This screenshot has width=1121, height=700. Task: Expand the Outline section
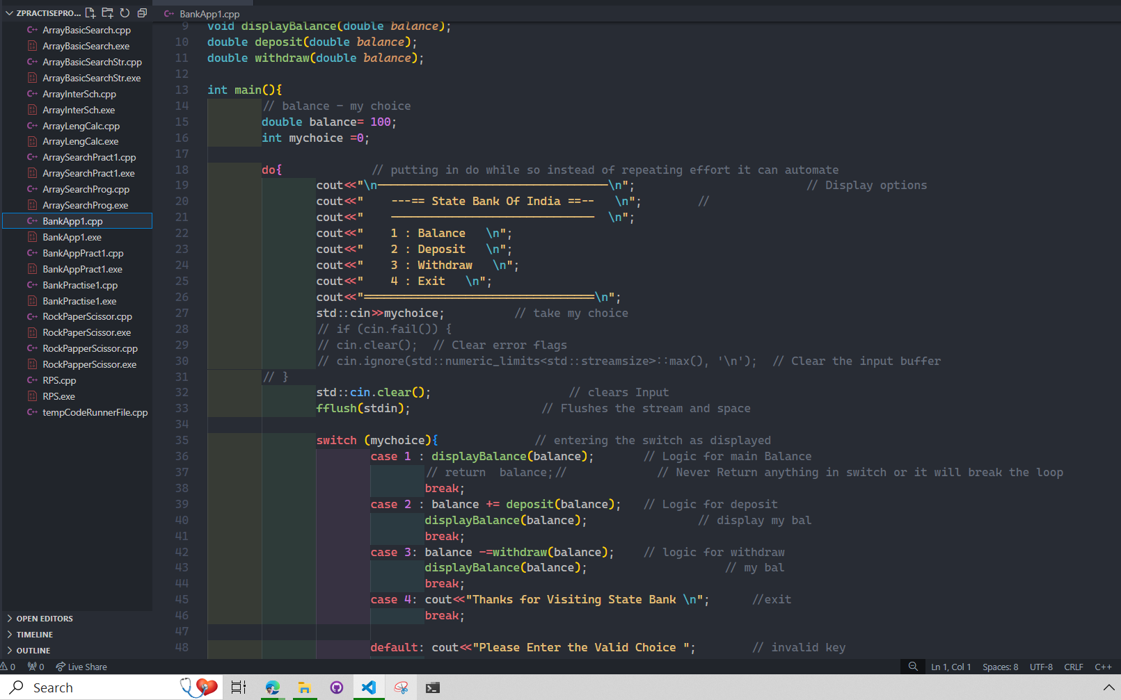33,651
